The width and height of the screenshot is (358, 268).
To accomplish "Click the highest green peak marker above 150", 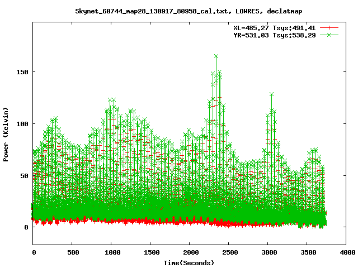I will 216,56.
